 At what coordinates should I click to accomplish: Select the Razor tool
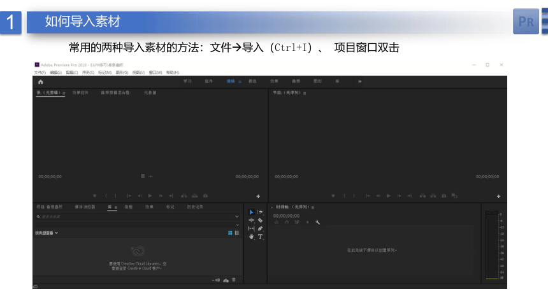[260, 220]
